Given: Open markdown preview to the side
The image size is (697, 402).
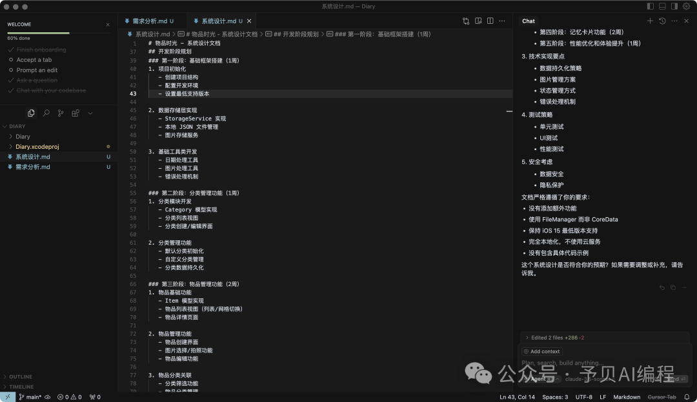Looking at the screenshot, I should 478,21.
